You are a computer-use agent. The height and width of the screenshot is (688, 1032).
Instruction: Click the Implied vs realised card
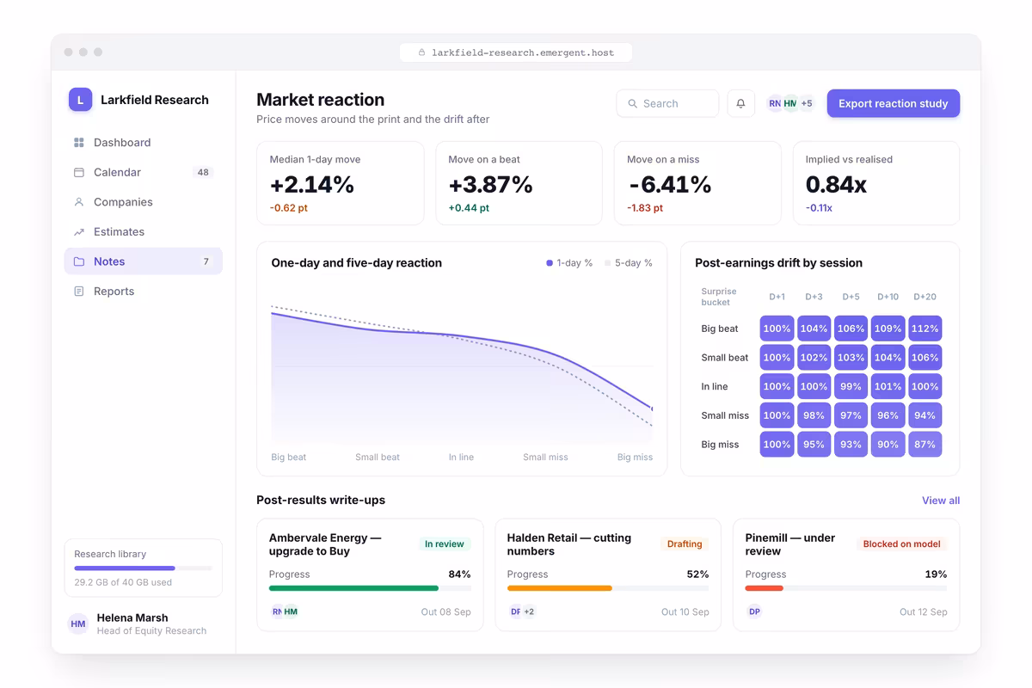coord(876,183)
